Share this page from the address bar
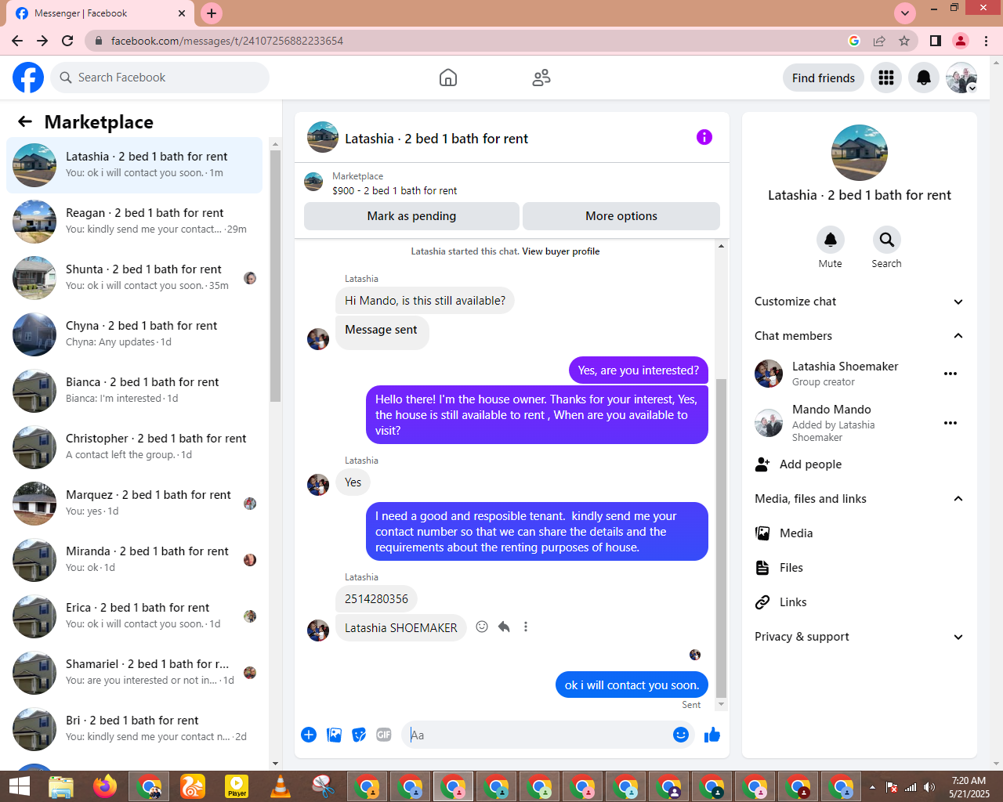Viewport: 1003px width, 802px height. 879,41
